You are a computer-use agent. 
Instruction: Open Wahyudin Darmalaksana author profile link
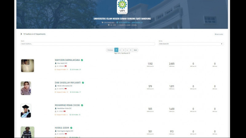pos(67,60)
